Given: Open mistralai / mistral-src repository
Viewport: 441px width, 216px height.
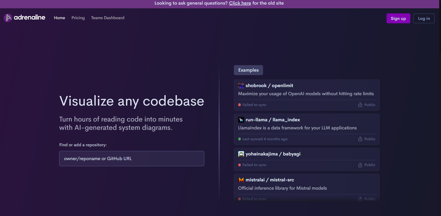Looking at the screenshot, I should (270, 180).
